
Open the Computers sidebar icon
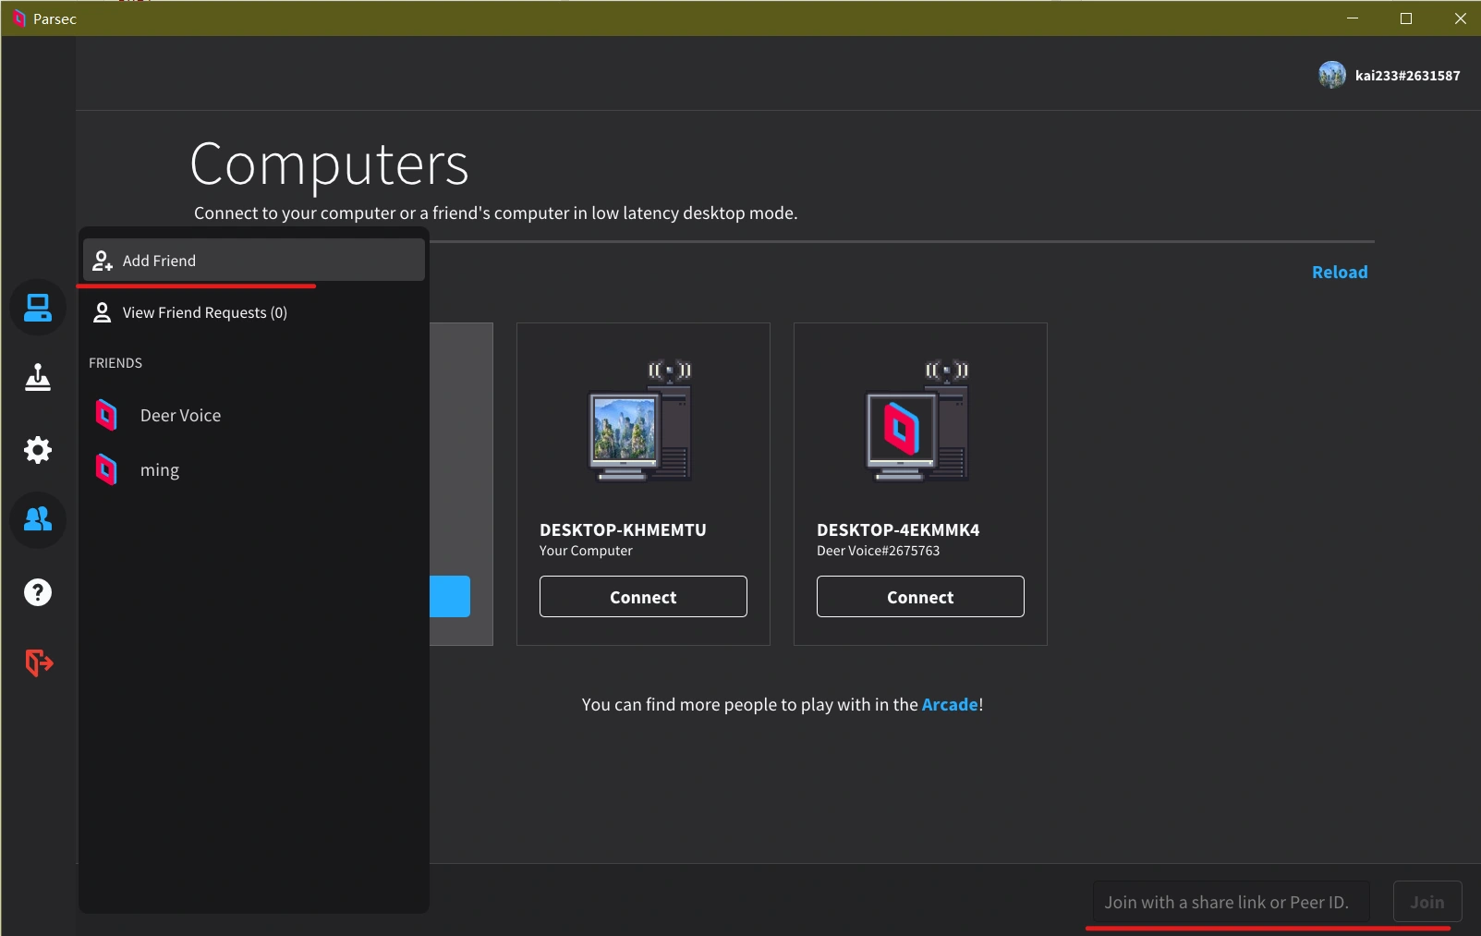coord(38,308)
